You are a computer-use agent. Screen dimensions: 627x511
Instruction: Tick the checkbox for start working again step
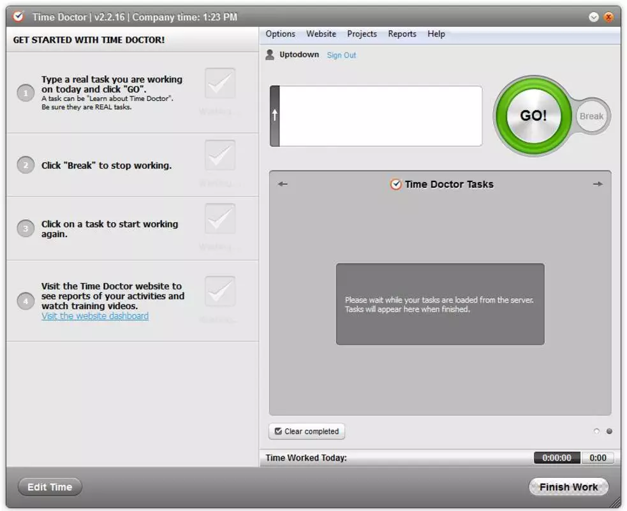[x=220, y=218]
